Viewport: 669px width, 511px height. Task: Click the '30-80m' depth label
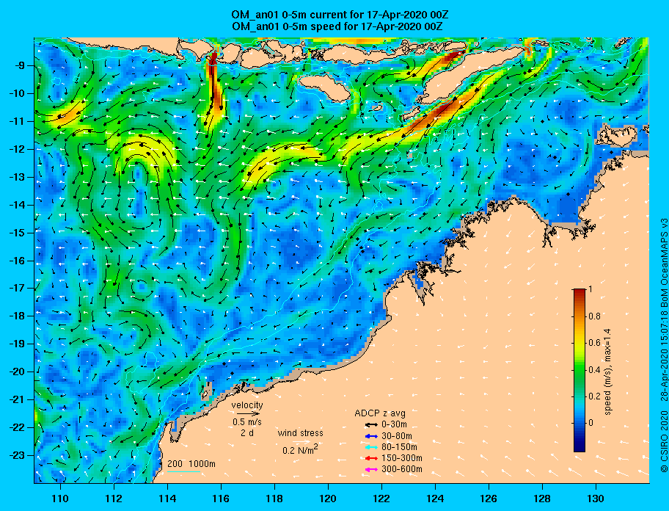point(396,436)
